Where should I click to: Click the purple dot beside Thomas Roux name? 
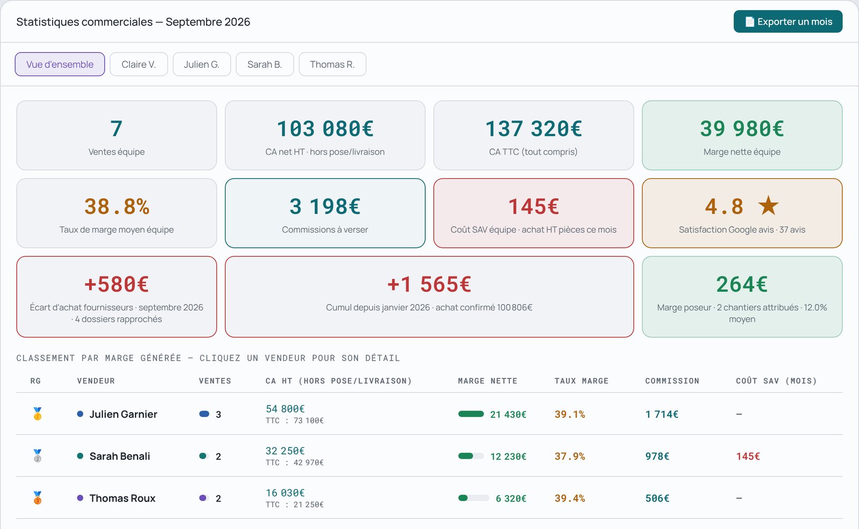[80, 498]
